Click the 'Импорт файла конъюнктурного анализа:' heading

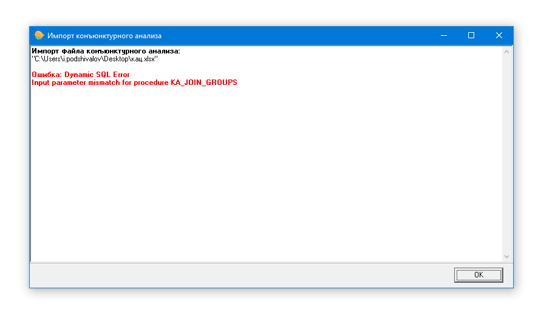point(106,51)
